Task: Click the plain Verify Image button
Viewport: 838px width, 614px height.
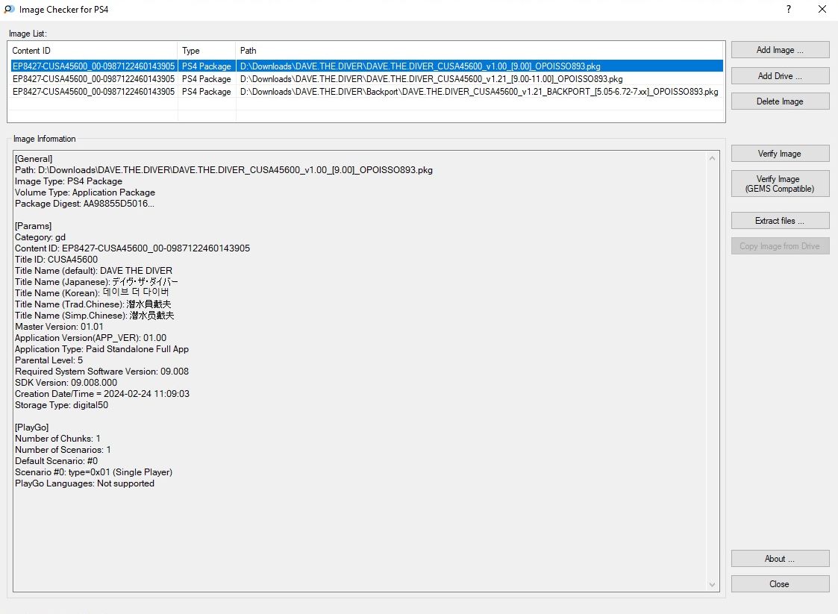Action: [780, 154]
